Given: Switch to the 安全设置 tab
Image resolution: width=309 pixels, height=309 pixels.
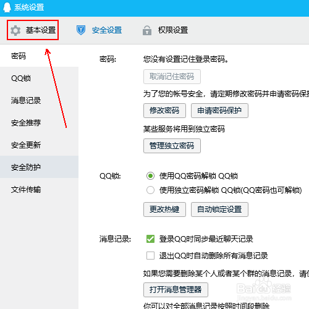Looking at the screenshot, I should (x=99, y=30).
